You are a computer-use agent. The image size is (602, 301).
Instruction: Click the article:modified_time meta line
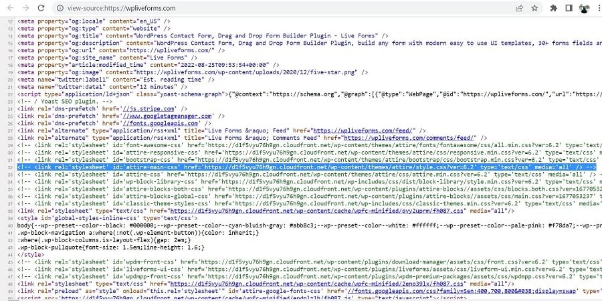pos(148,65)
